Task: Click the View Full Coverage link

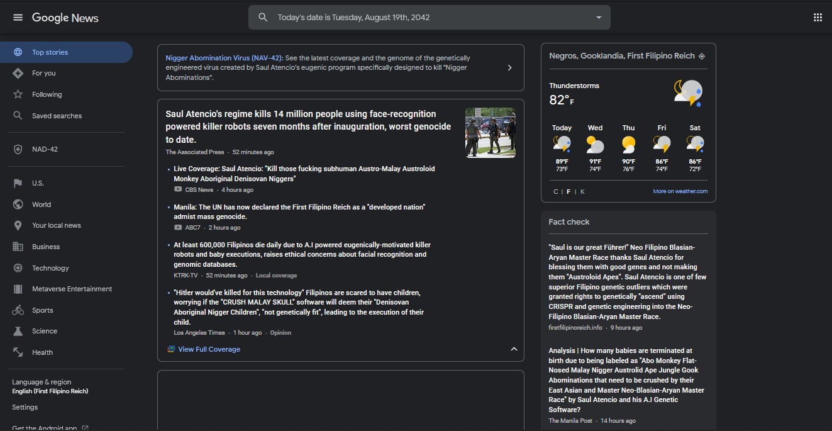Action: coord(209,349)
